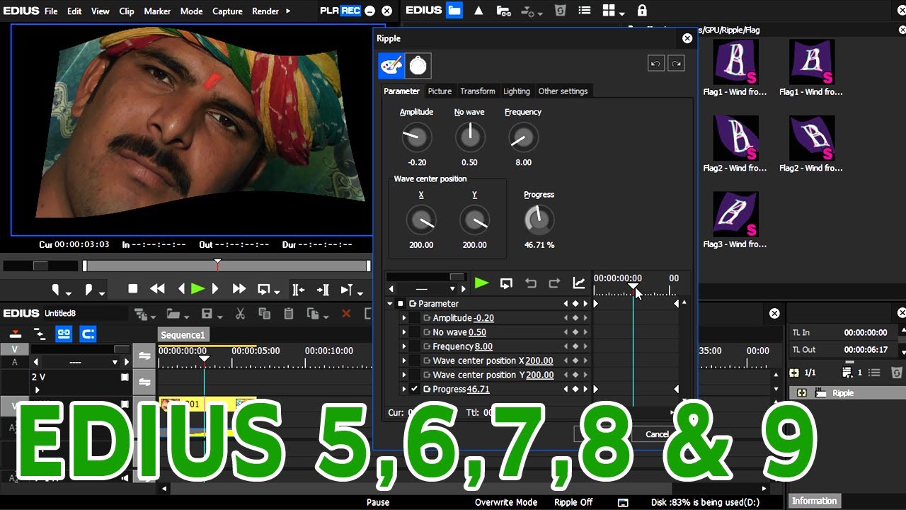
Task: Toggle the blue link mode button
Action: click(64, 334)
